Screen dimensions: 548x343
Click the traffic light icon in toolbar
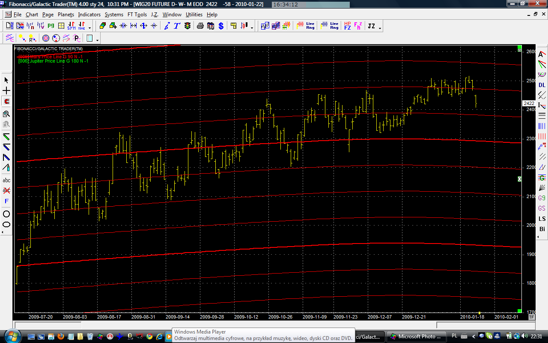point(188,26)
